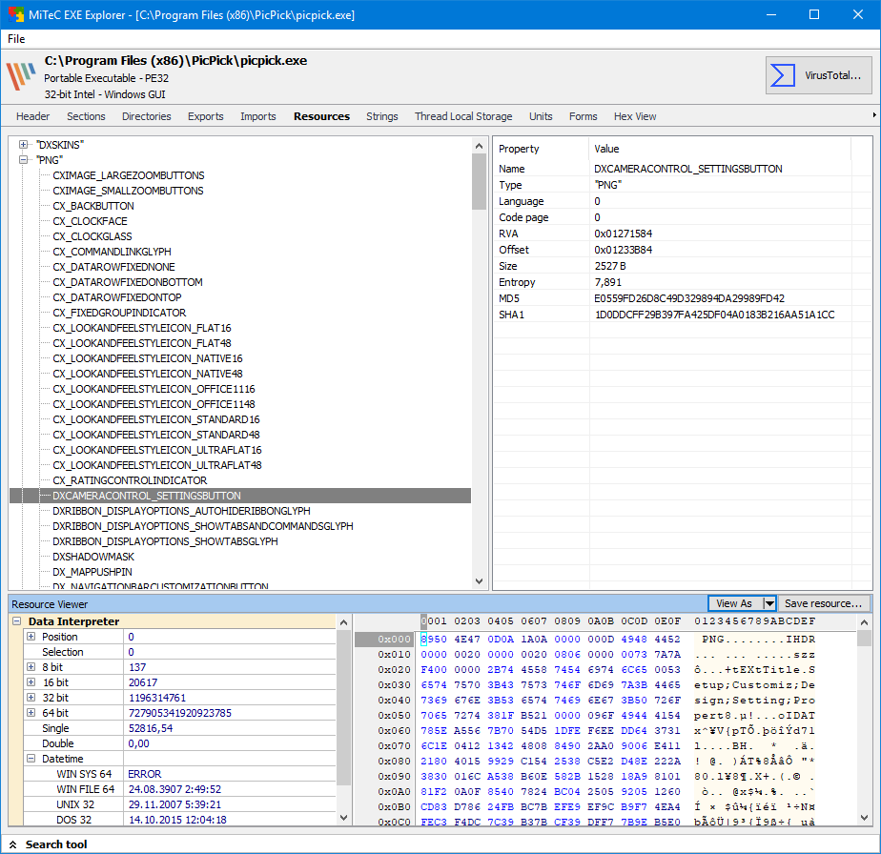
Task: Select CX_BACKBUTTON resource
Action: (93, 206)
